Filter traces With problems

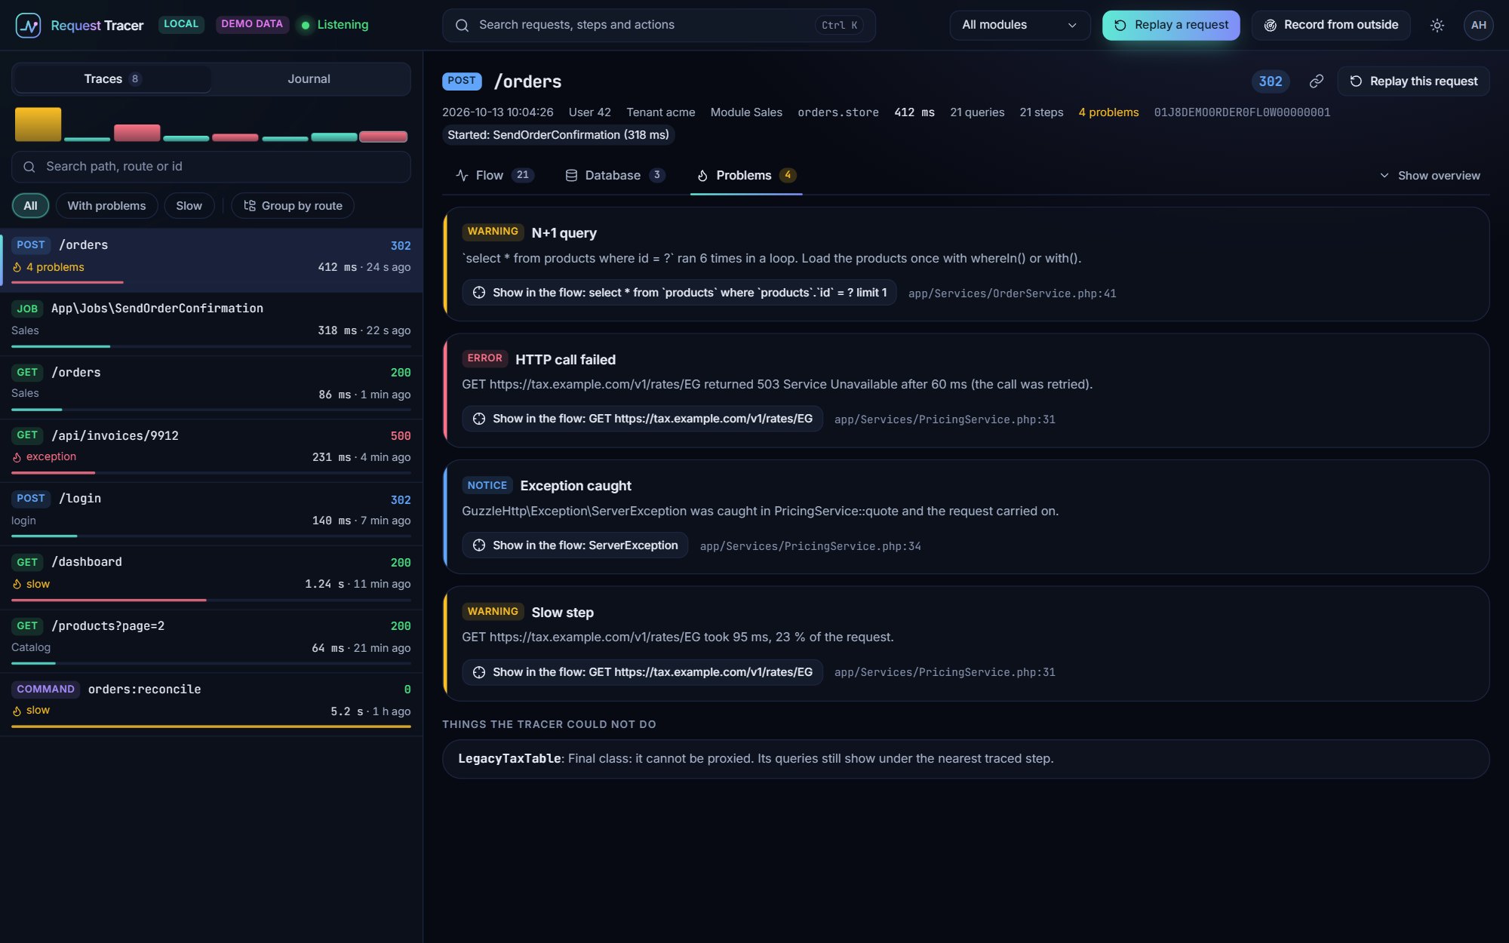pyautogui.click(x=106, y=205)
